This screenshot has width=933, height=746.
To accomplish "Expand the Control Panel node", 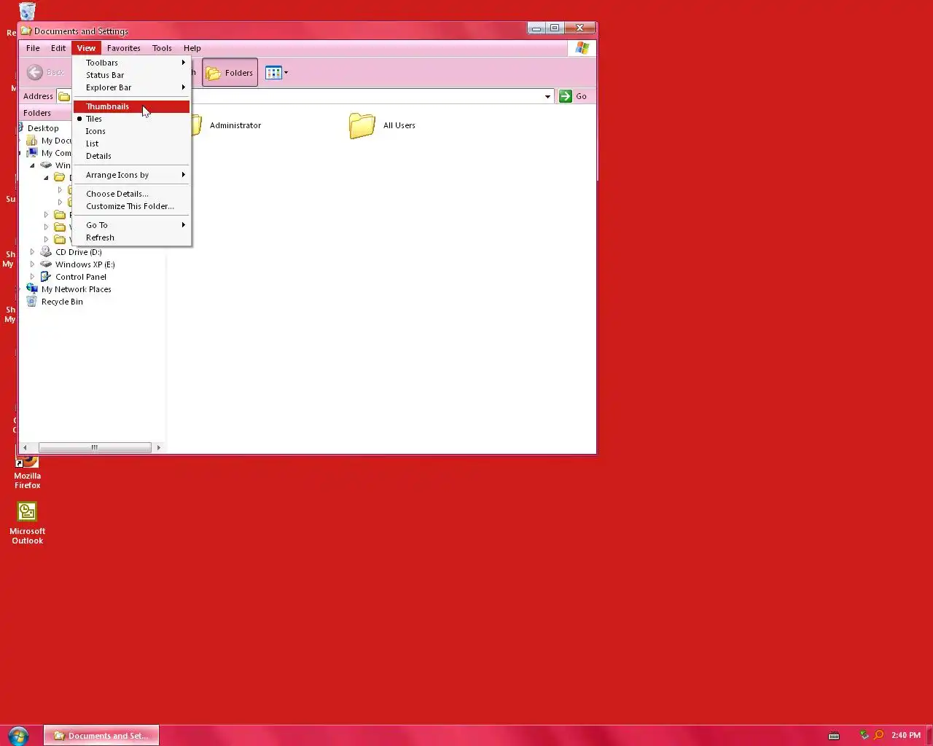I will tap(32, 277).
